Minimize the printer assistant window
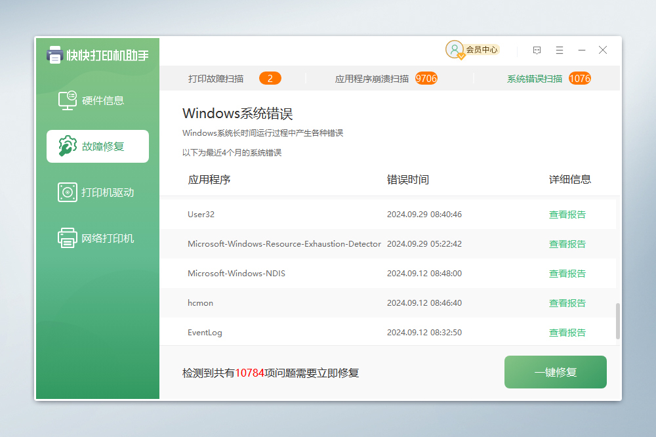The image size is (656, 437). tap(581, 50)
